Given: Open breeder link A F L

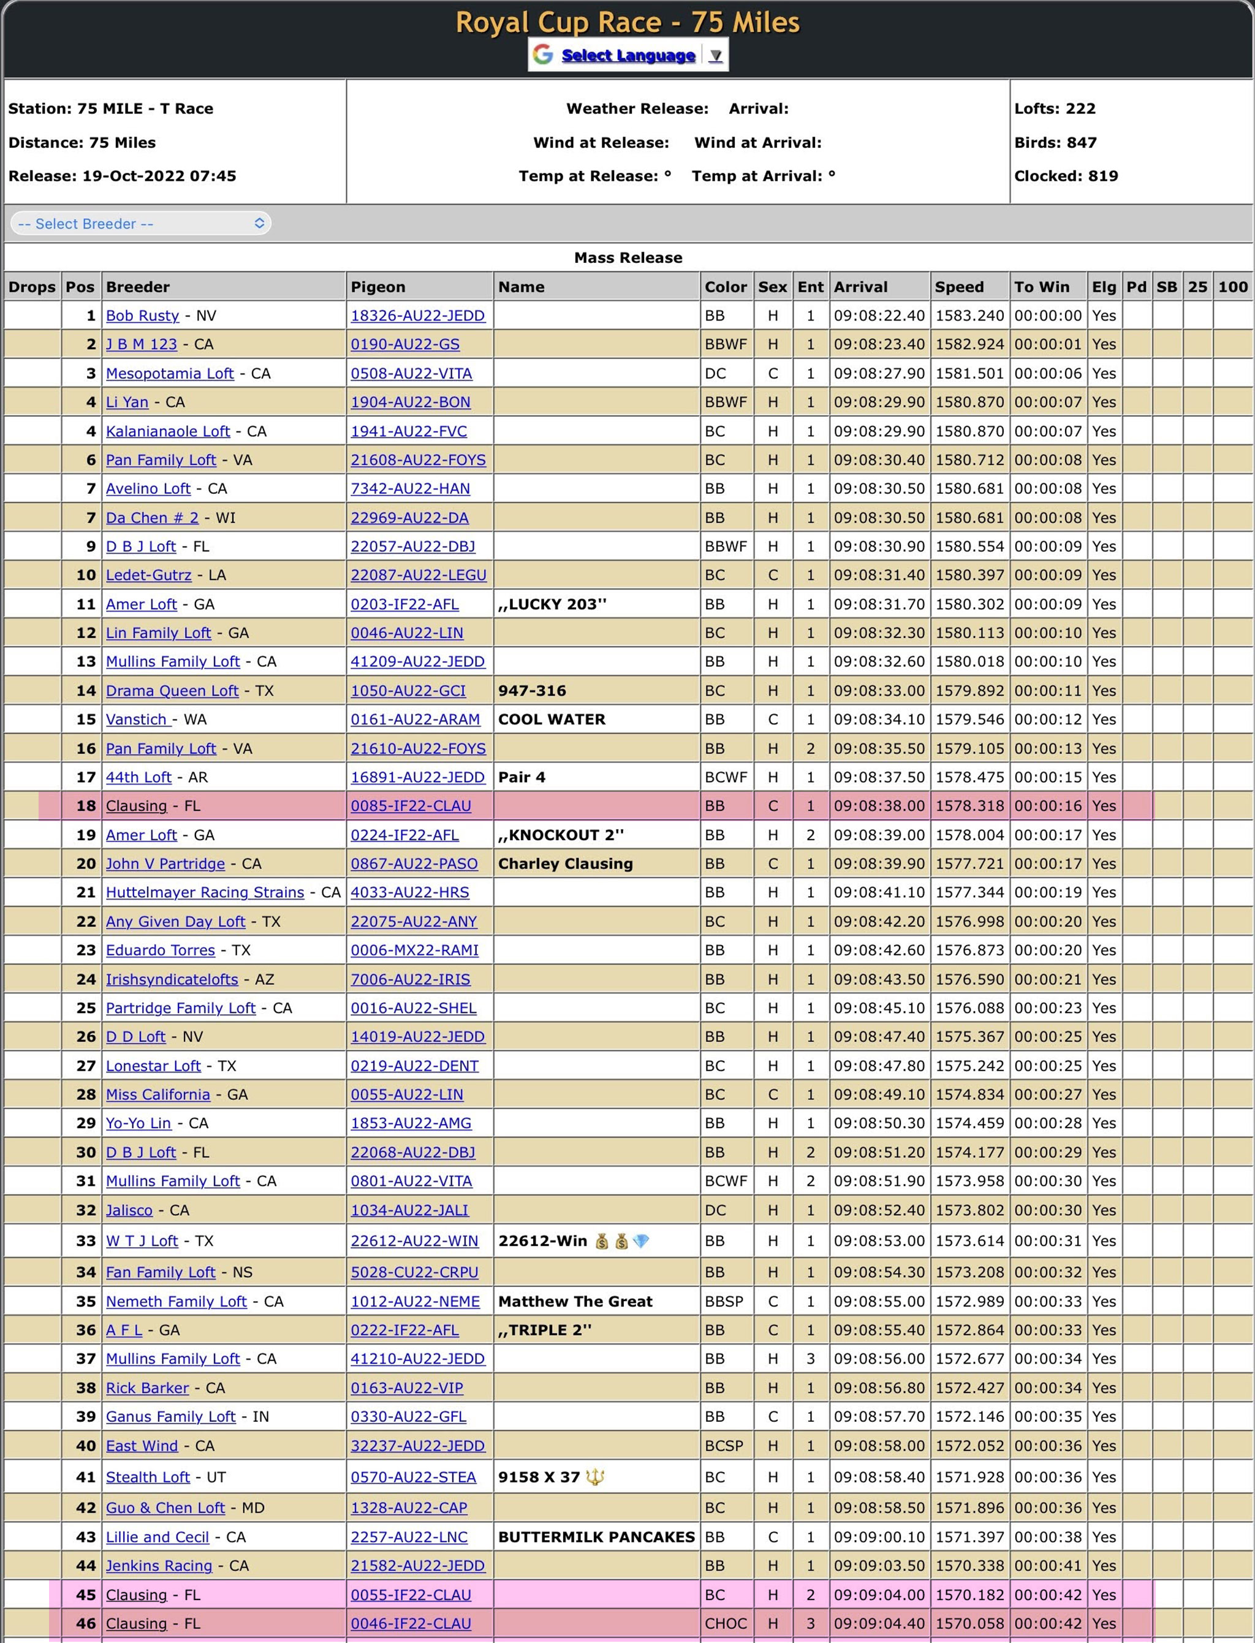Looking at the screenshot, I should 124,1330.
